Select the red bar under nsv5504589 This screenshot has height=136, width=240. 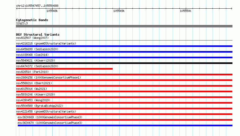[124, 108]
